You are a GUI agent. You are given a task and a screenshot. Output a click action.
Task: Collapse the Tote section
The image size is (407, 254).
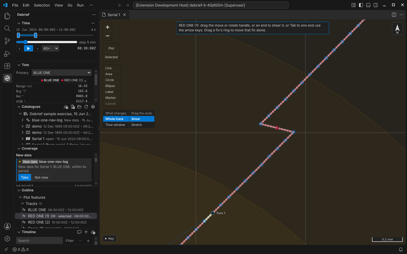point(19,65)
